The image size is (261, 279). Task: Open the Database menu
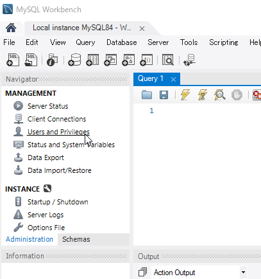coord(122,42)
